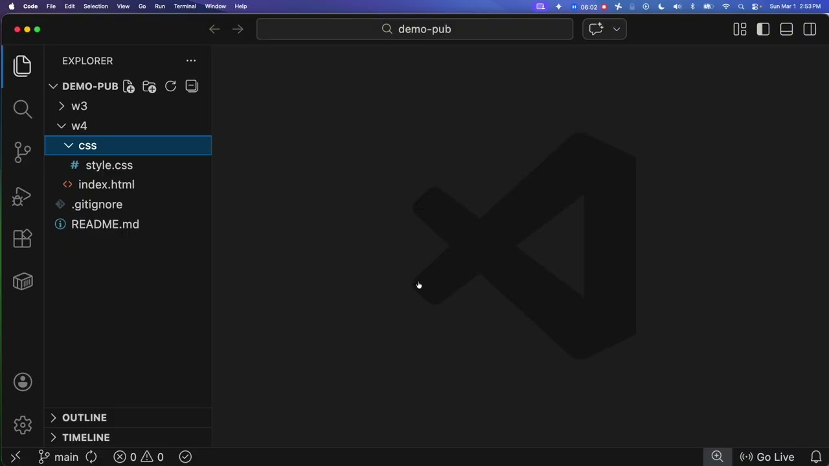Open the Customize Layout control

coord(740,29)
